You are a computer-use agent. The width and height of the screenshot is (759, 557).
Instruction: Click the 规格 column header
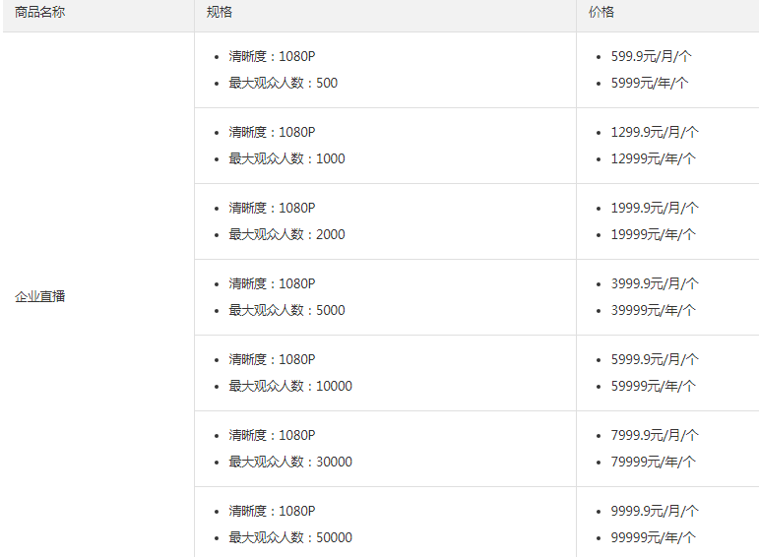pyautogui.click(x=220, y=12)
